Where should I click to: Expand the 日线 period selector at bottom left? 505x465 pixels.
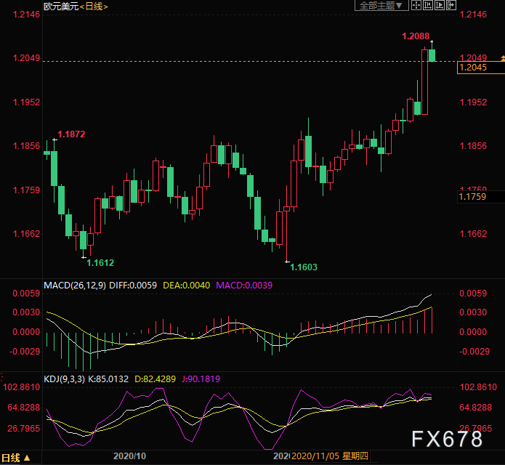click(x=16, y=458)
